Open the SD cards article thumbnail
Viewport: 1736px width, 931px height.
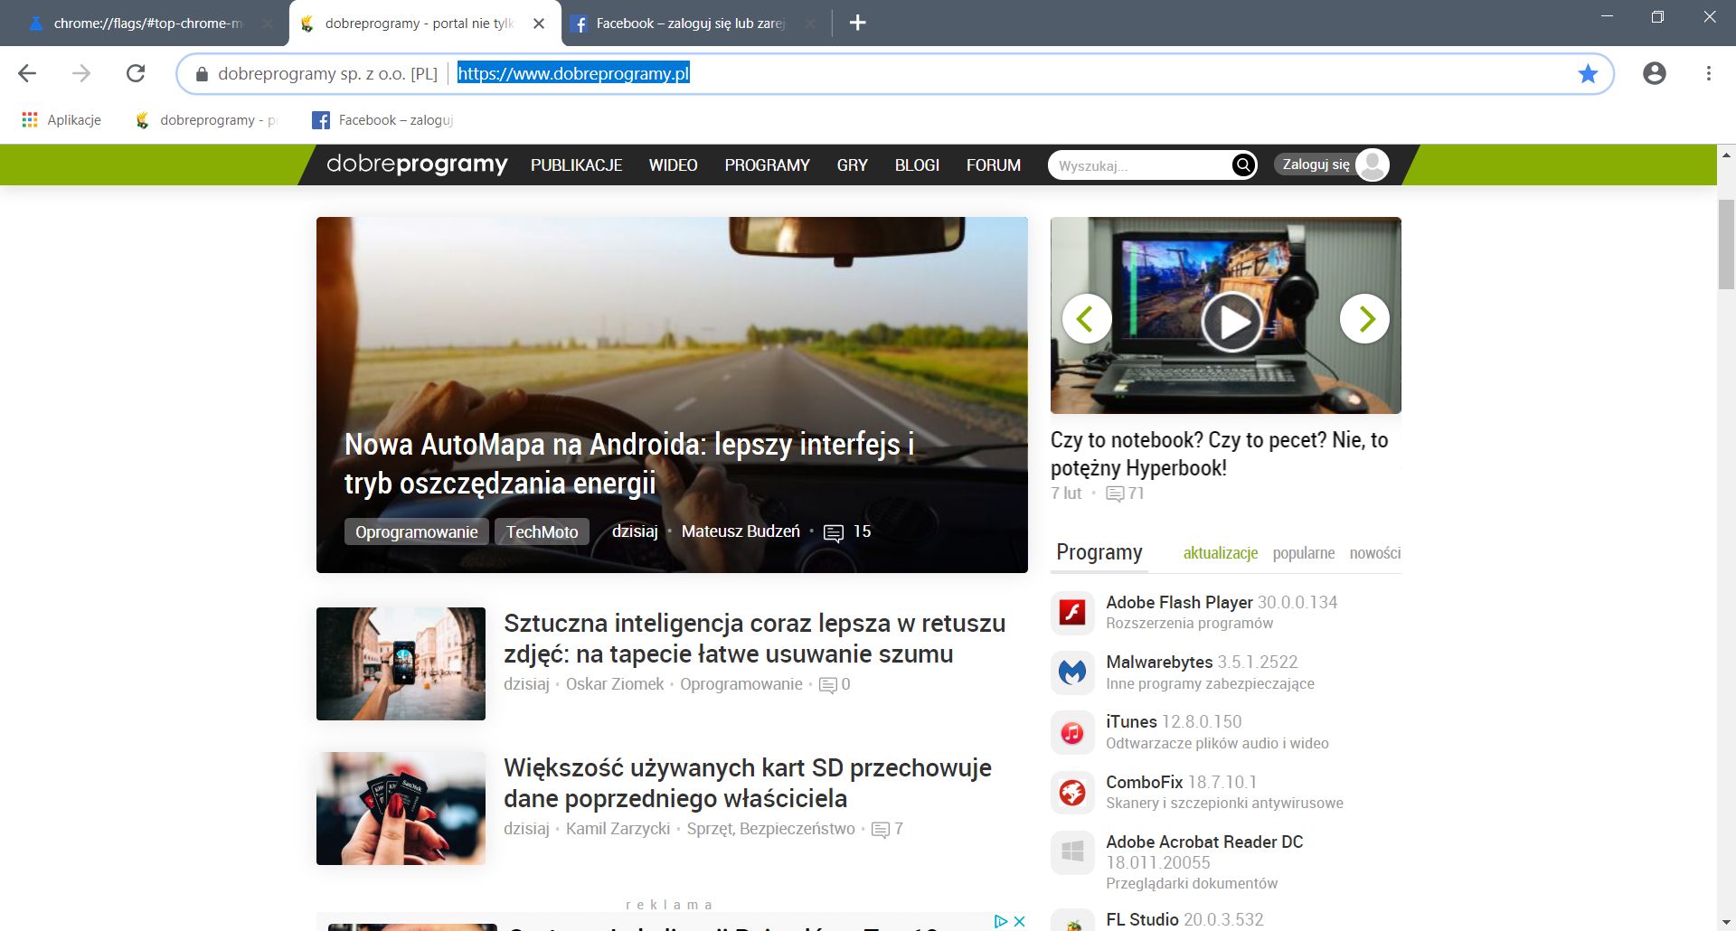point(401,808)
